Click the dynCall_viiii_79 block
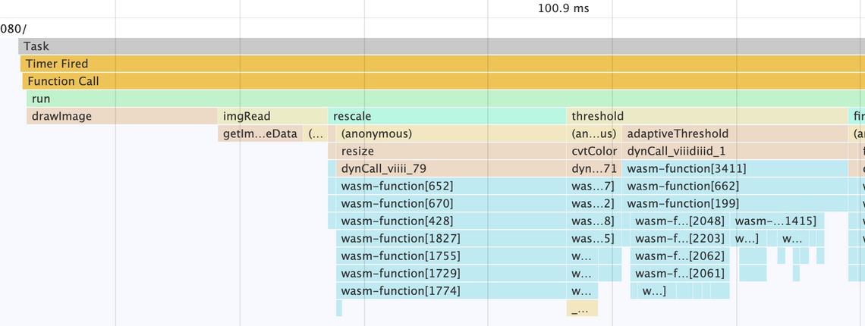Viewport: 865px width, 326px height. (x=448, y=168)
